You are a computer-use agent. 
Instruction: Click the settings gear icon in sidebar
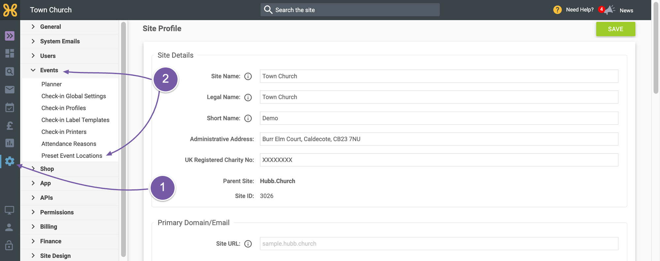coord(10,161)
